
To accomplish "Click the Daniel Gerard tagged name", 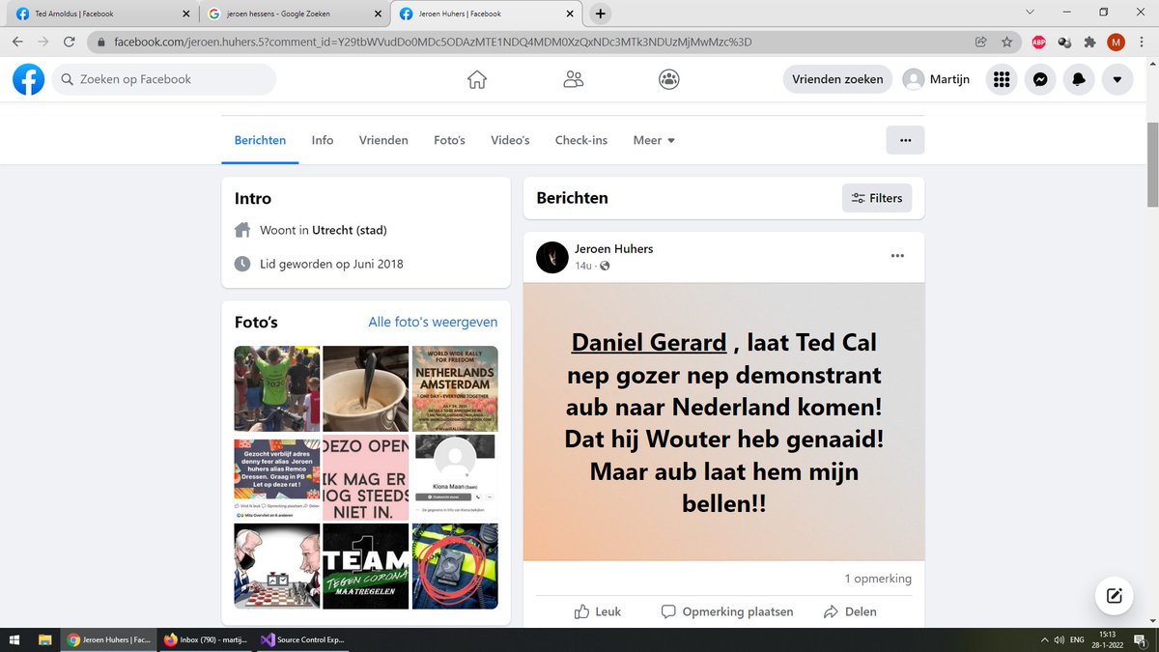I will point(649,342).
